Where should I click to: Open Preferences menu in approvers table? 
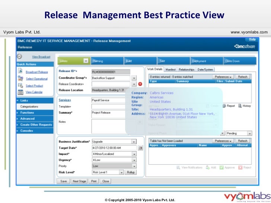(x=223, y=141)
